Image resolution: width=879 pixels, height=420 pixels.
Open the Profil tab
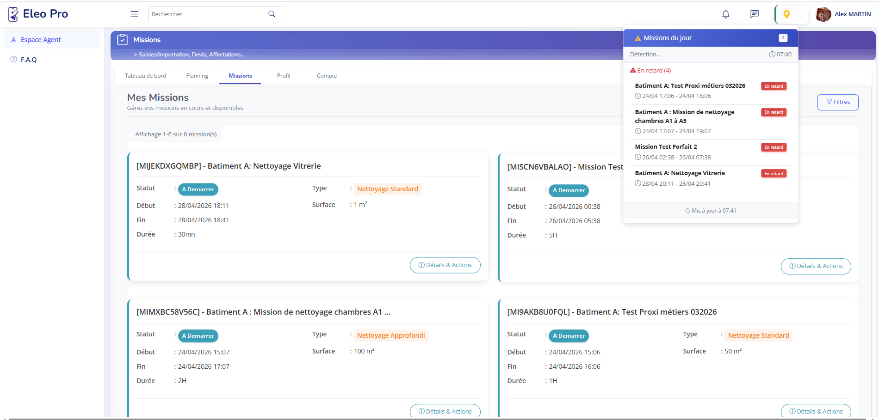[284, 76]
